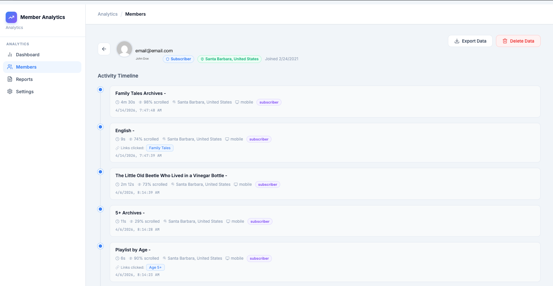The image size is (553, 286).
Task: Click the eye icon beside 74% scrolled
Action: pyautogui.click(x=131, y=139)
